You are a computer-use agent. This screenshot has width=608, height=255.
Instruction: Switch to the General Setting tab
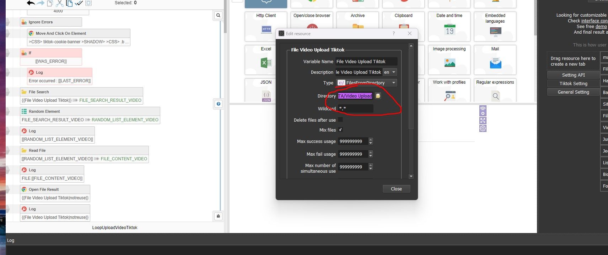point(573,92)
